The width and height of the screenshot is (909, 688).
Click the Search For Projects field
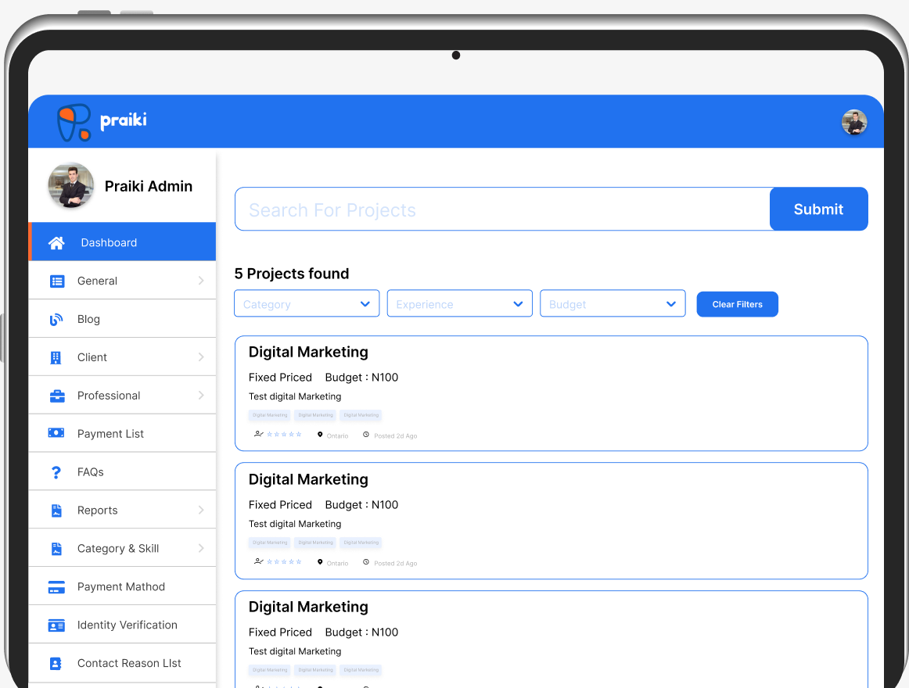tap(503, 210)
